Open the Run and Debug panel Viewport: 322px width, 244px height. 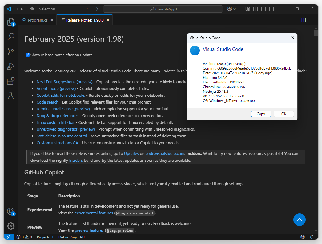click(11, 66)
